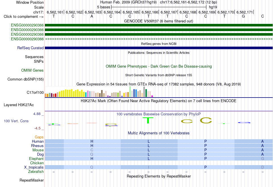The image size is (273, 187).
Task: Open the RefSeq Curated track label
Action: tap(30, 48)
